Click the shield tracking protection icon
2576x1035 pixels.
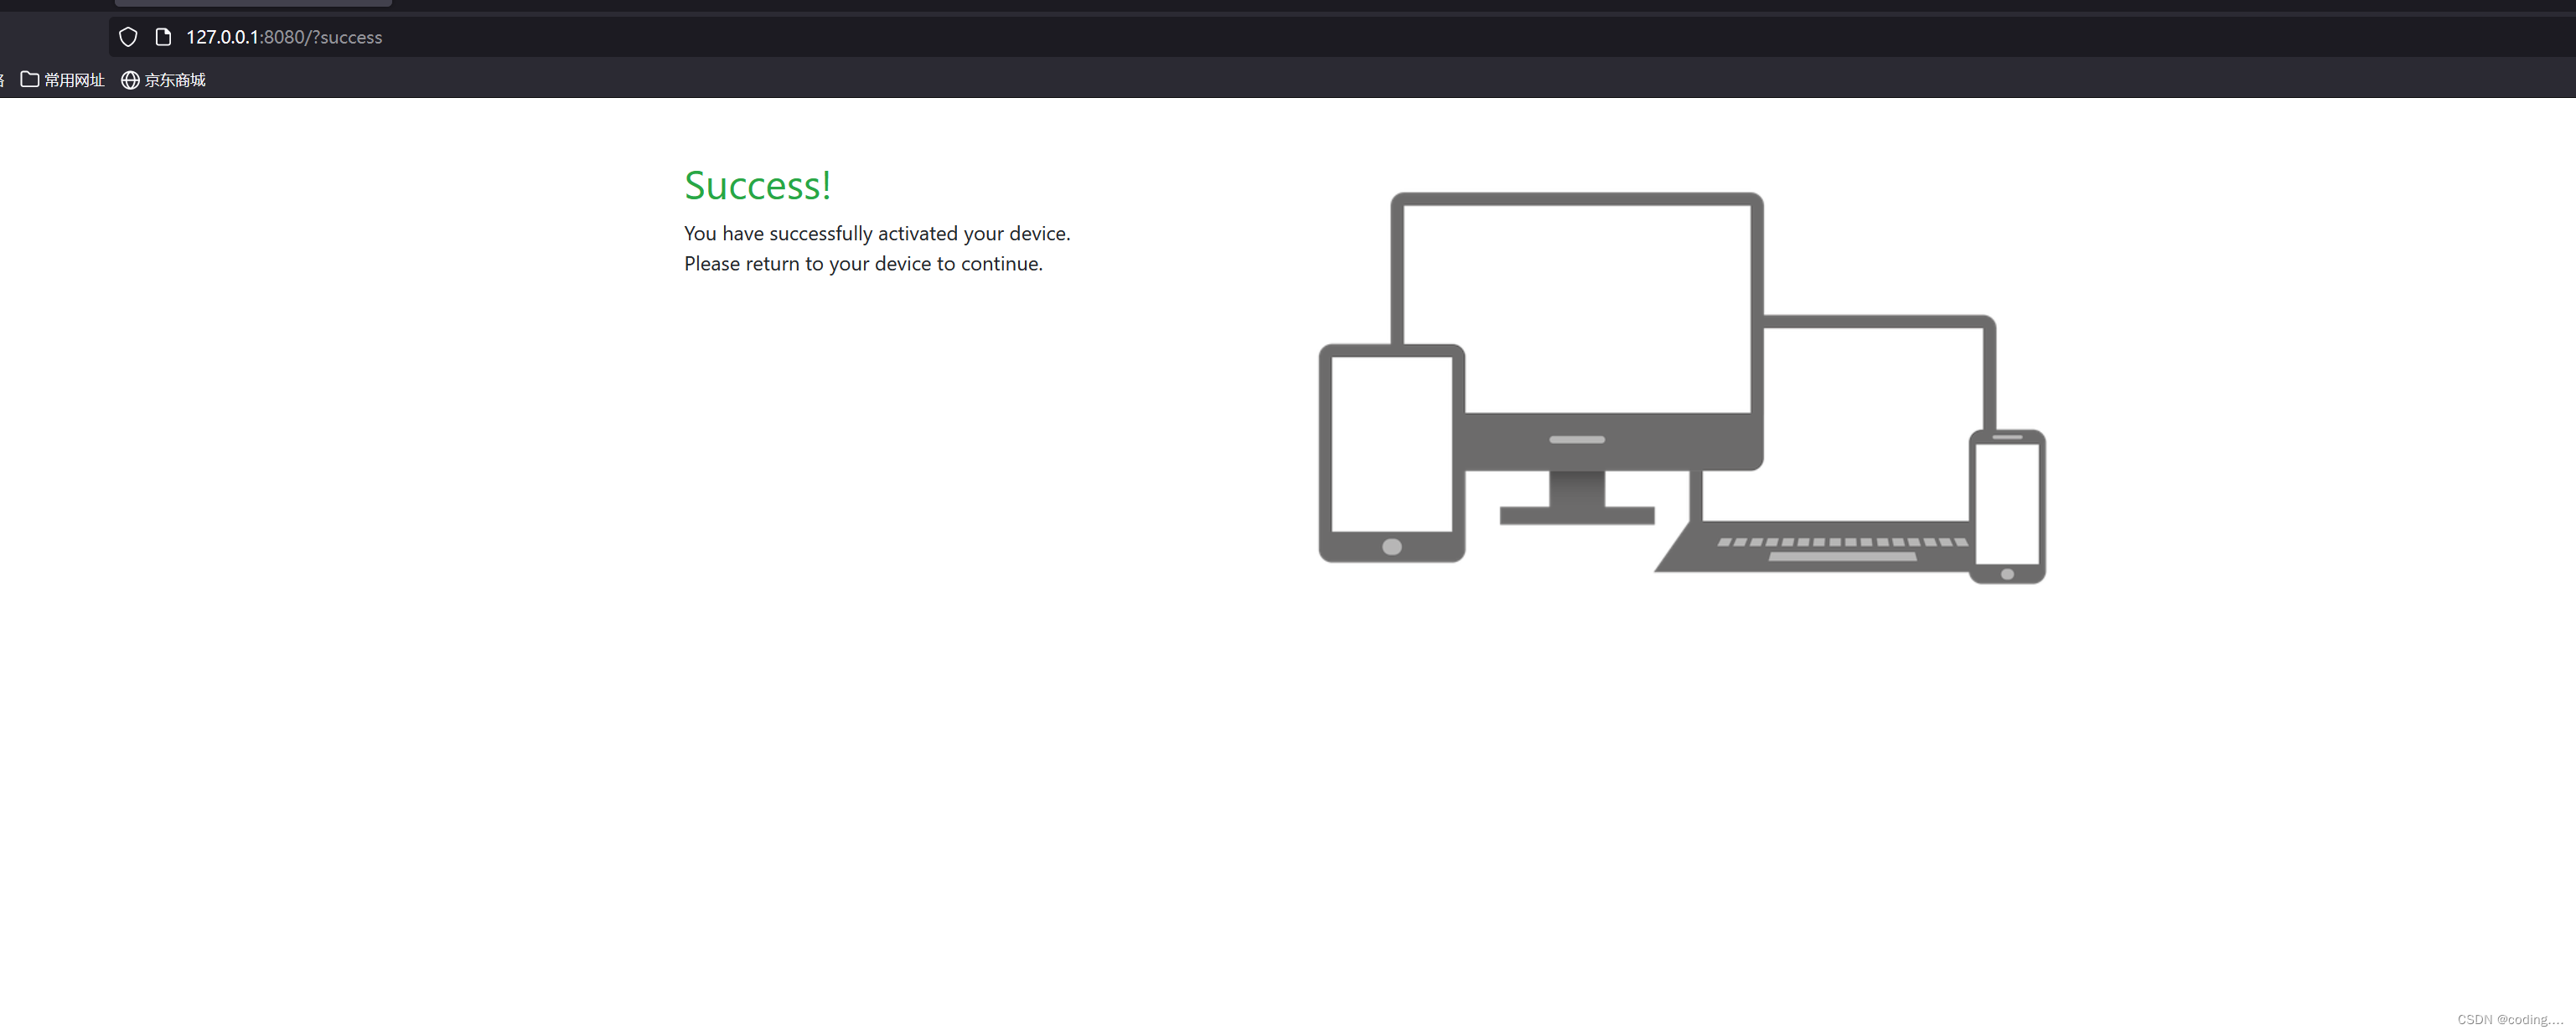pyautogui.click(x=128, y=37)
